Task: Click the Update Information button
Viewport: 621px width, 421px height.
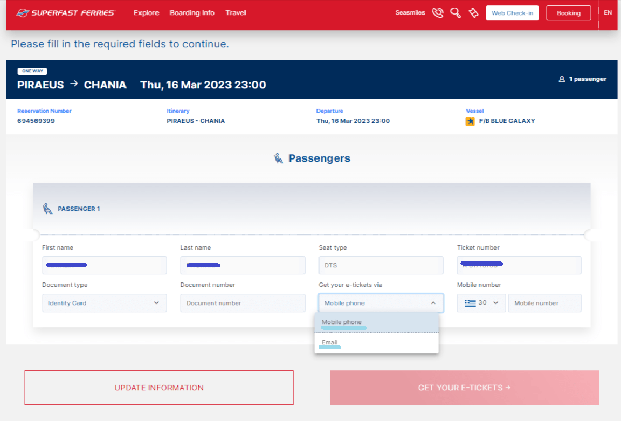Action: (158, 388)
